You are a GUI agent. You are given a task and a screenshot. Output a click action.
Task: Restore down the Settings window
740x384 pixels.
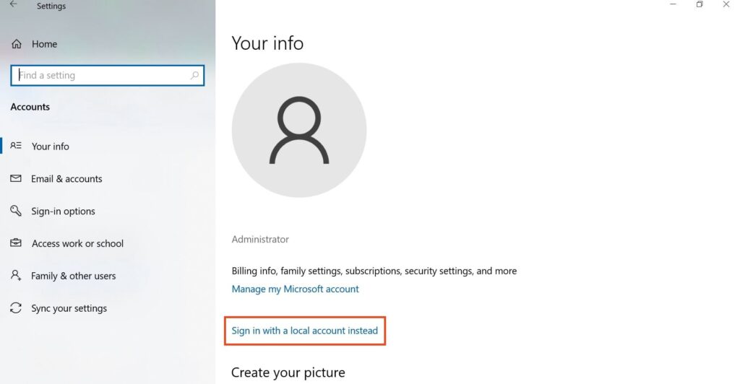pyautogui.click(x=700, y=4)
